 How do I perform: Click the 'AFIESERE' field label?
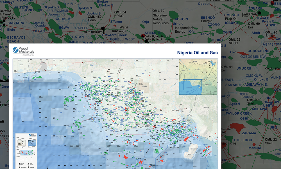153,33
